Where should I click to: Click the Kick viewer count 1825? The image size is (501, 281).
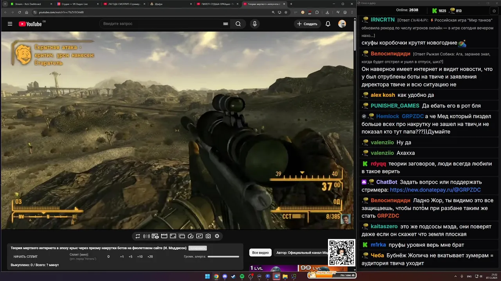pyautogui.click(x=439, y=11)
